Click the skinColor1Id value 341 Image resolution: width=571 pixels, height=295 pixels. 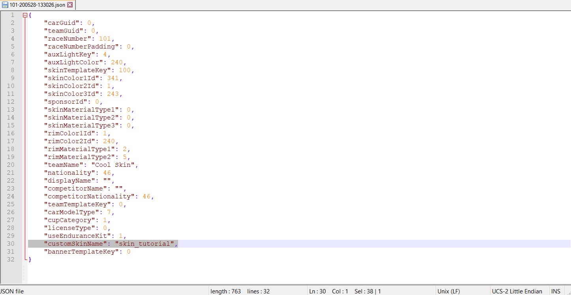point(113,78)
